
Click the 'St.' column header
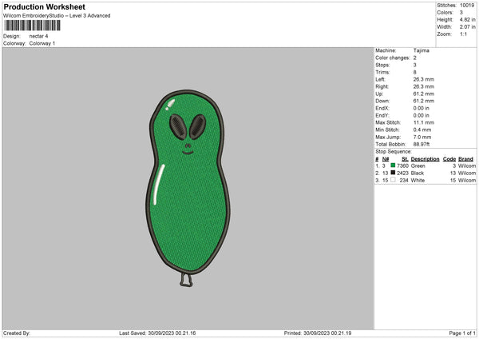[x=405, y=159]
